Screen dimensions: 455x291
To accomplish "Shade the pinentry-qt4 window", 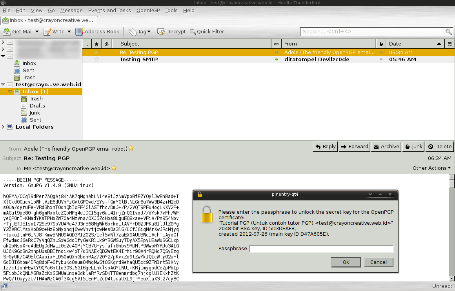I will coord(370,195).
